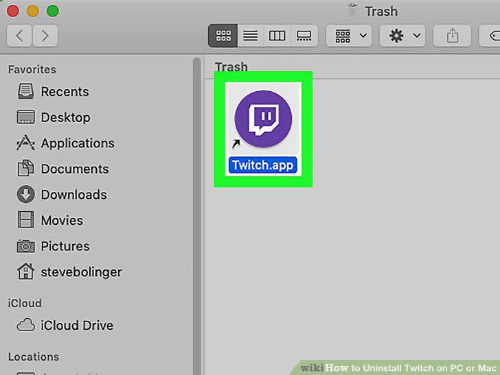Click the Twitch.app file name label
The height and width of the screenshot is (375, 500).
click(x=263, y=165)
